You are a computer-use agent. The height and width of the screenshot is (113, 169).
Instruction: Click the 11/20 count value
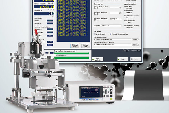click(x=50, y=42)
